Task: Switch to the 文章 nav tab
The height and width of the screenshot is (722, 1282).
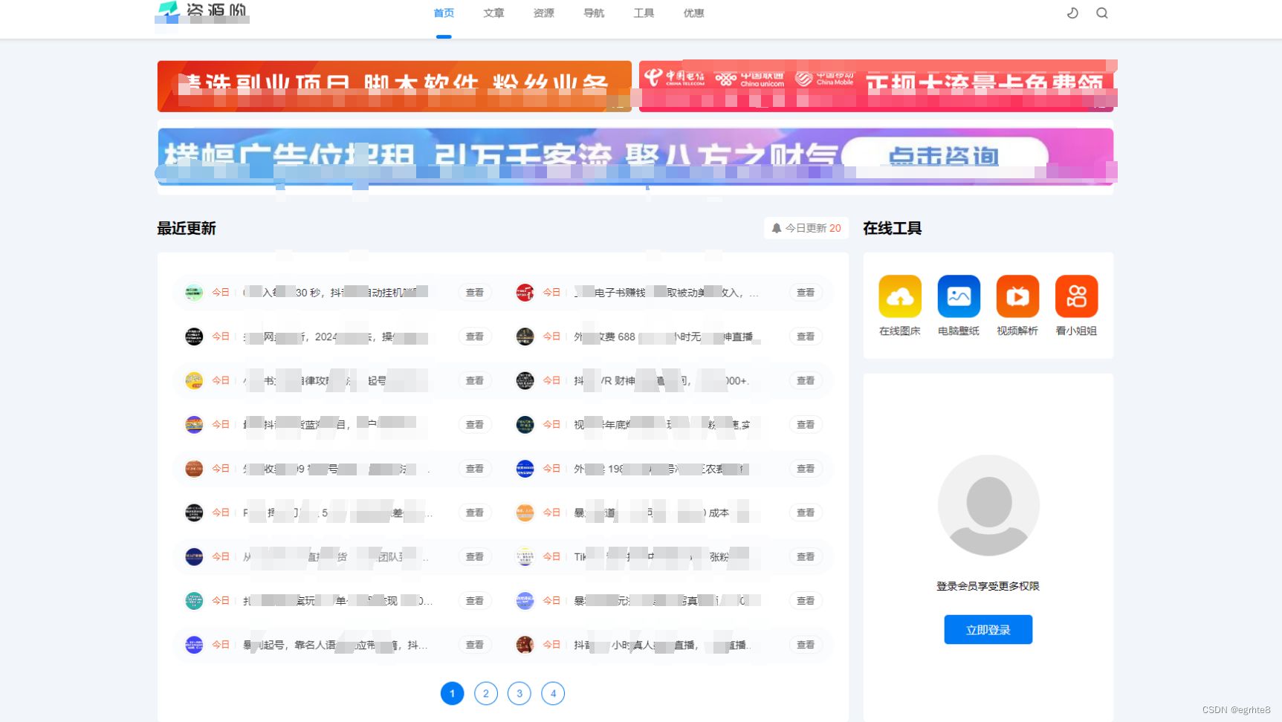Action: (x=493, y=13)
